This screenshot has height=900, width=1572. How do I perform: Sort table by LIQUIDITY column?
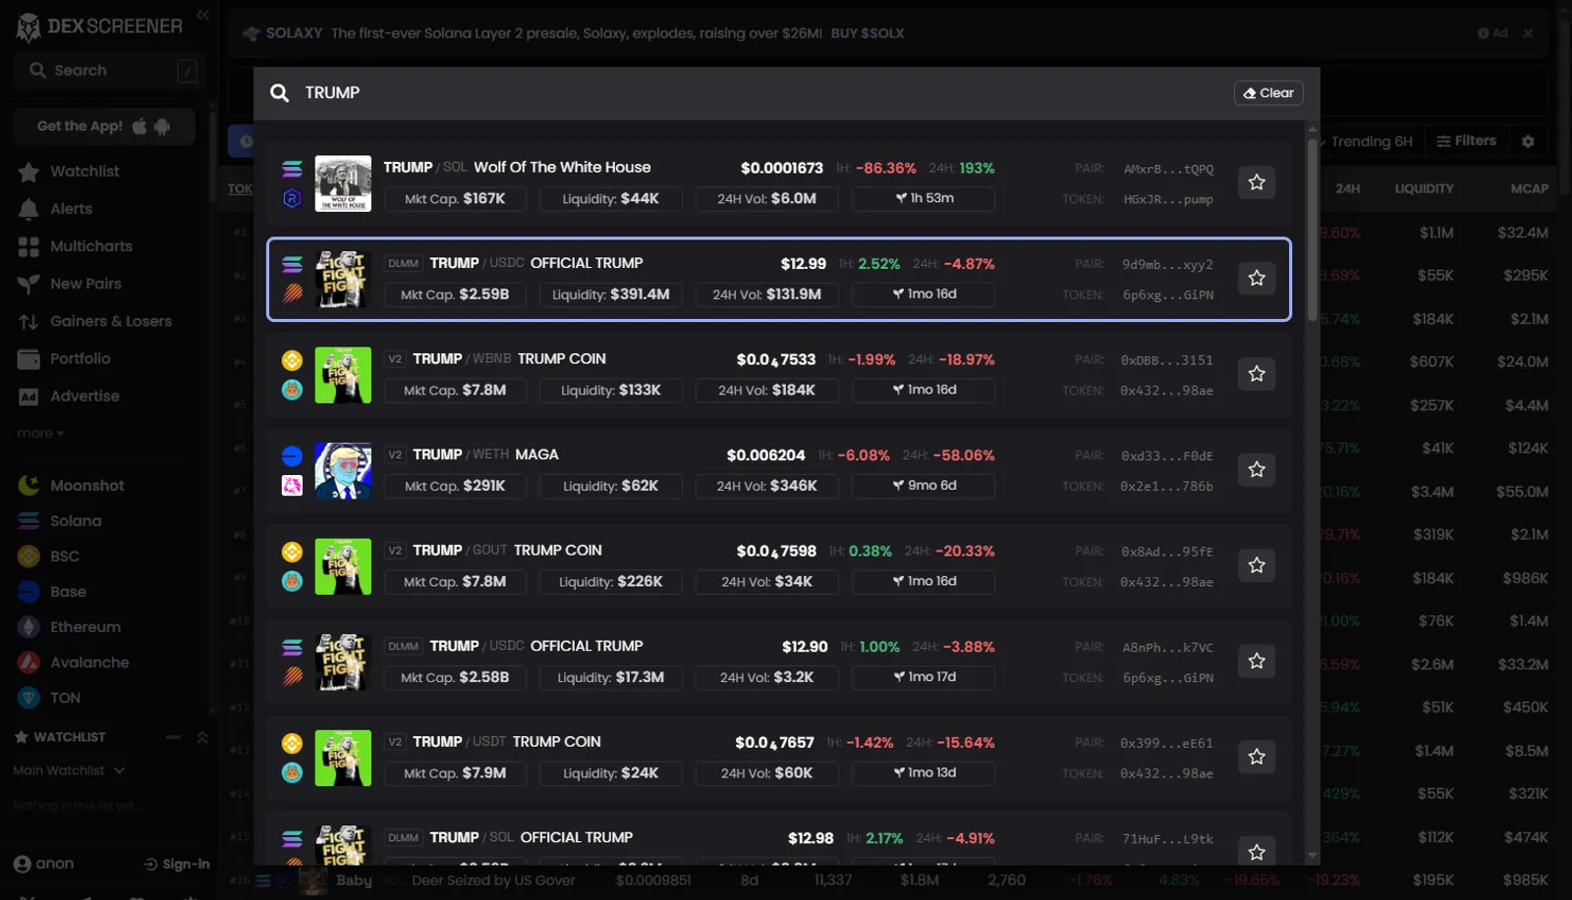coord(1424,188)
